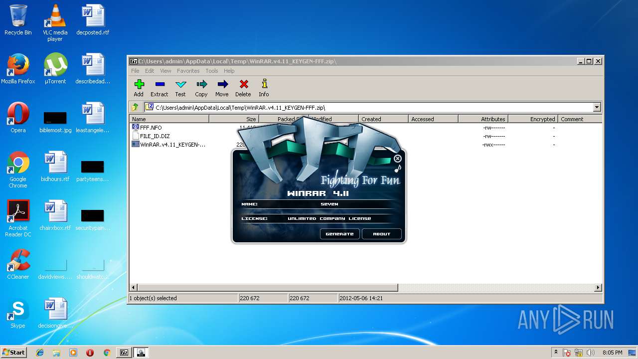Show hidden tray icons arrow
The width and height of the screenshot is (638, 359).
point(556,353)
